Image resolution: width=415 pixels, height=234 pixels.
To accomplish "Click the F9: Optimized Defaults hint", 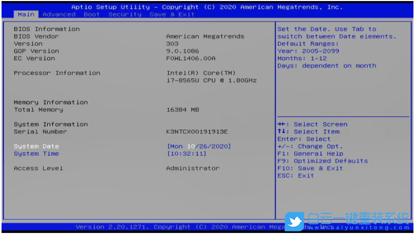I will pyautogui.click(x=322, y=161).
